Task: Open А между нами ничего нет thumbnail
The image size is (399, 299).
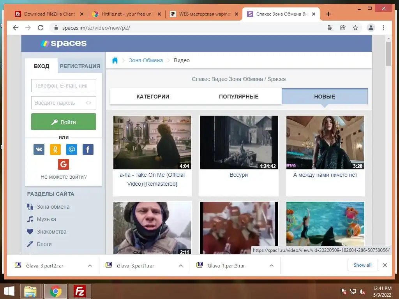Action: [x=325, y=142]
